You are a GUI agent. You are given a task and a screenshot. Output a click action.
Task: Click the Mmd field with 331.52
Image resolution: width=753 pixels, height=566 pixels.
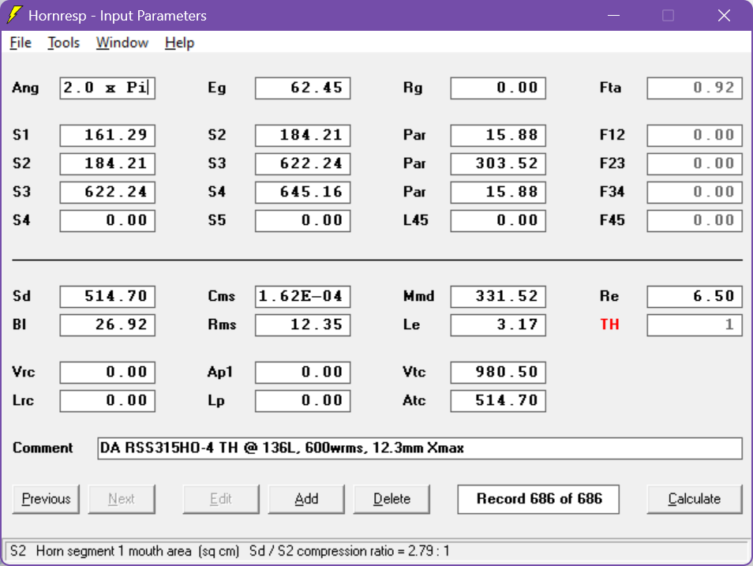pos(499,297)
